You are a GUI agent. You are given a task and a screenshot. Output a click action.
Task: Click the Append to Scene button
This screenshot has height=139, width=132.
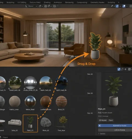coord(115,125)
